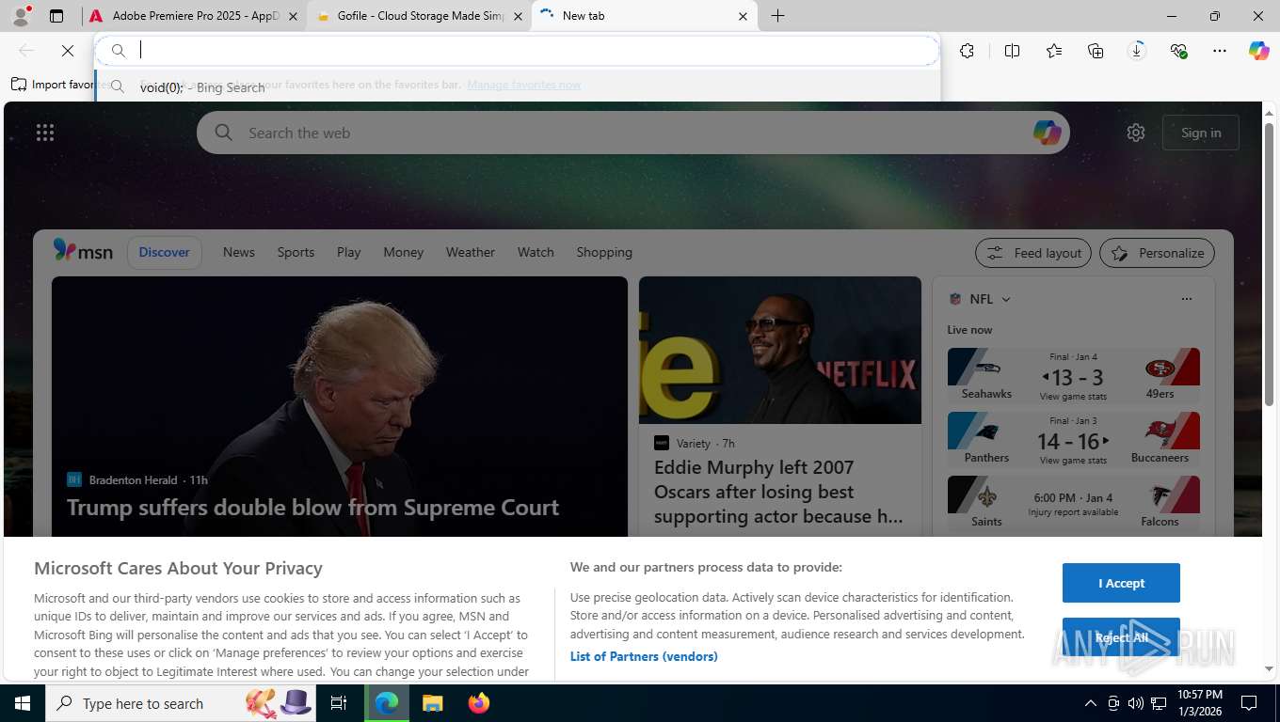
Task: Add a new browser tab
Action: pyautogui.click(x=777, y=16)
